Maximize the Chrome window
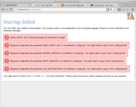 pos(132,1)
